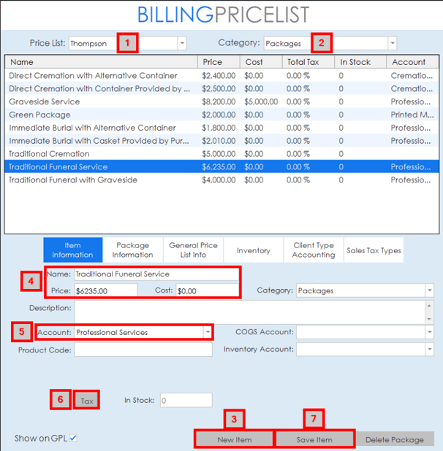The height and width of the screenshot is (451, 443).
Task: Click the Save Item button
Action: (314, 439)
